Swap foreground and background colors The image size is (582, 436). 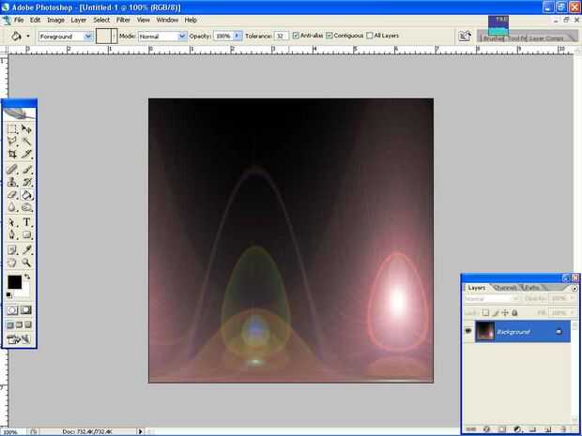[27, 277]
